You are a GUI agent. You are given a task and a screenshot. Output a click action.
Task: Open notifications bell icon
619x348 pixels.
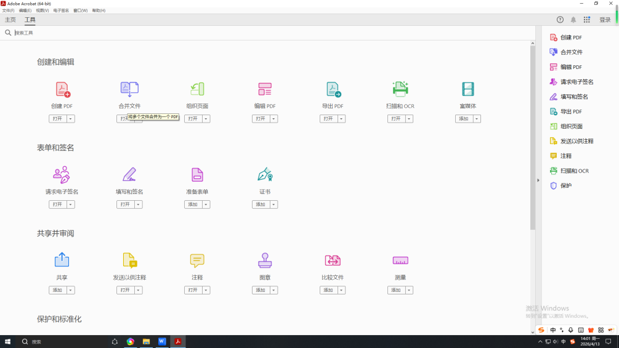[x=573, y=20]
